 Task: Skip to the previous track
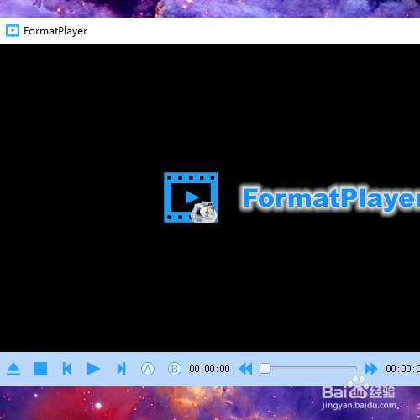[x=66, y=369]
